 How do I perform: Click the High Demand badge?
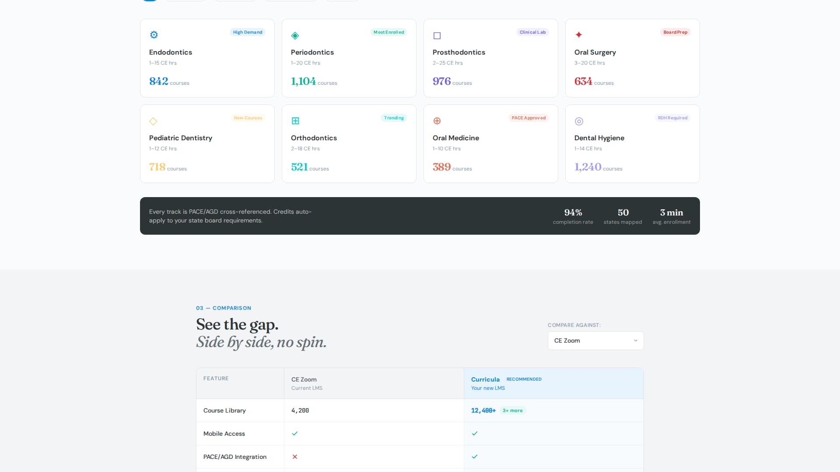pyautogui.click(x=248, y=32)
